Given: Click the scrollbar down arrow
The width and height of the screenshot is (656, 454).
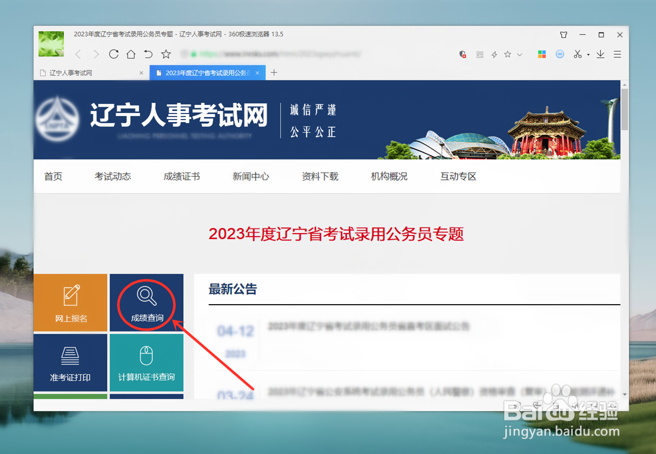Looking at the screenshot, I should click(x=625, y=394).
